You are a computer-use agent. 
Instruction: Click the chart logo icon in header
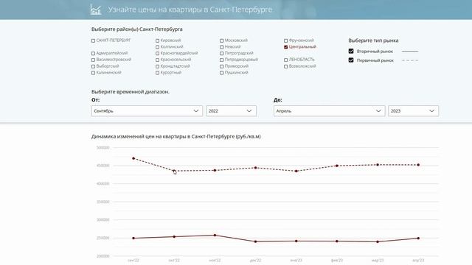[96, 10]
